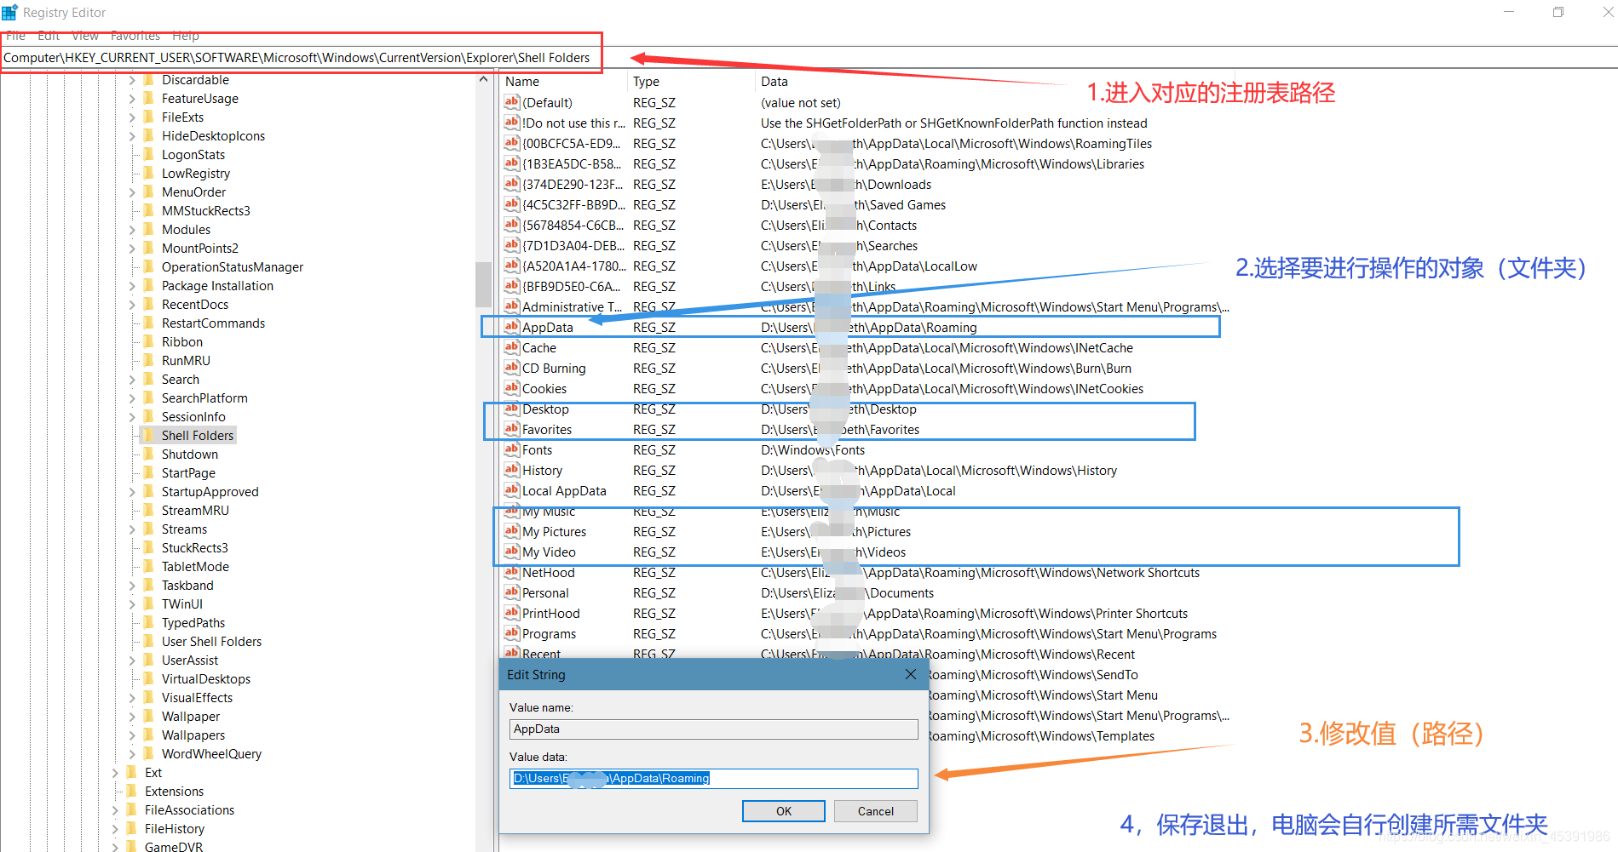Select the Shell Folders key folder icon

click(x=149, y=436)
